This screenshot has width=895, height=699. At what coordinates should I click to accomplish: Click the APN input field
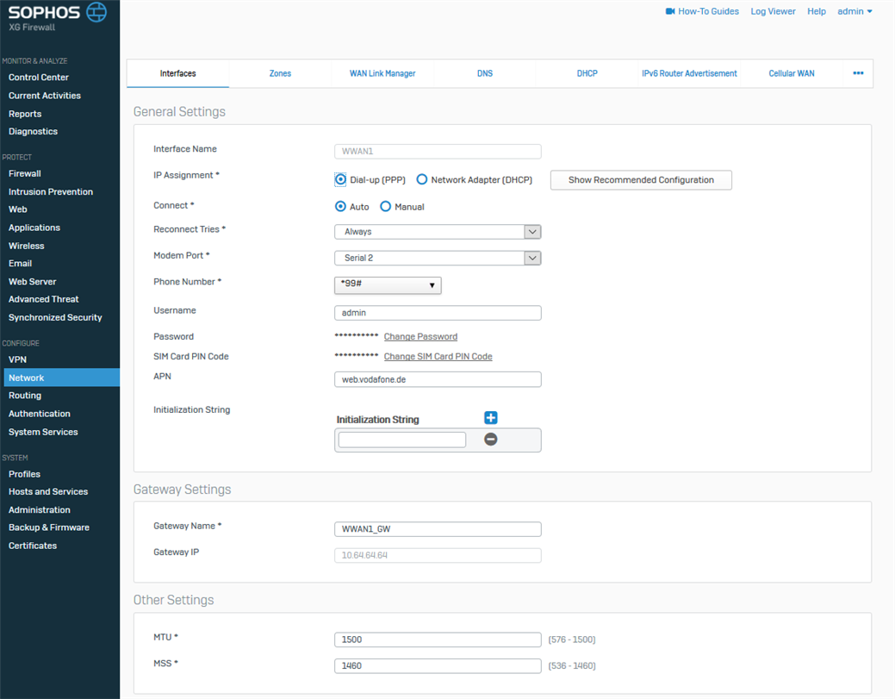[438, 379]
